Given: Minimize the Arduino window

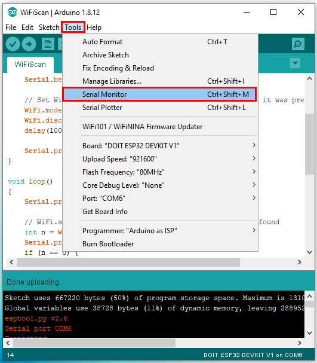Looking at the screenshot, I should (247, 12).
